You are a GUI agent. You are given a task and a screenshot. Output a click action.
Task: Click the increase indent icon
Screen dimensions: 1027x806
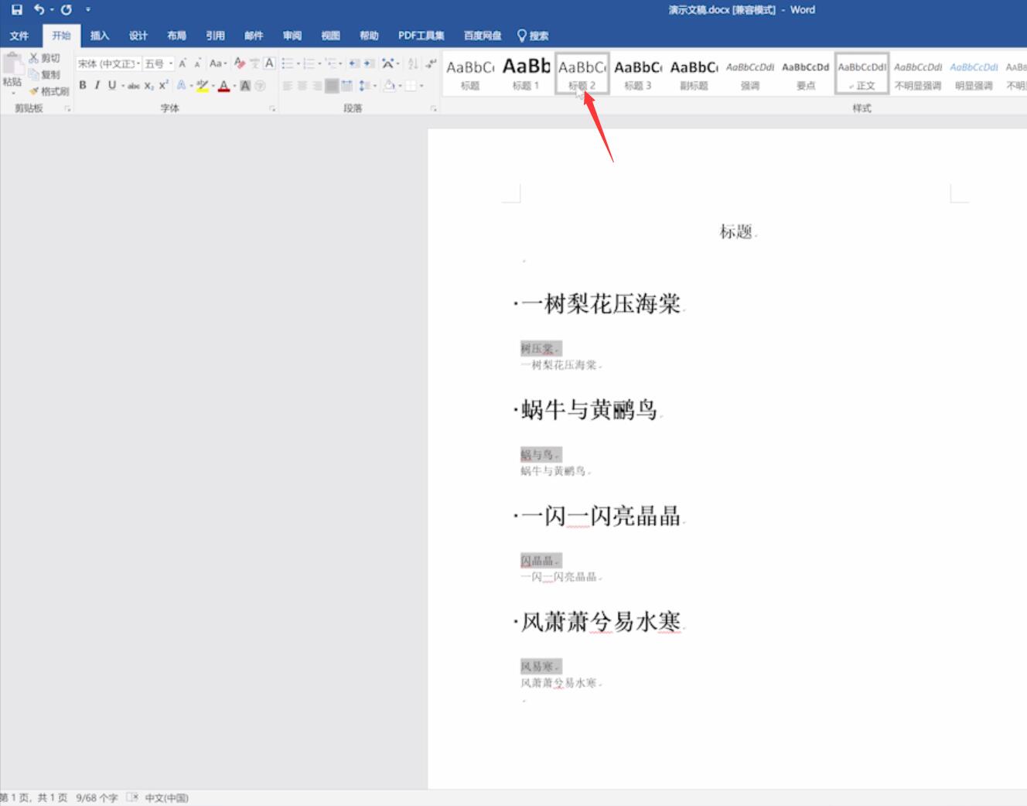coord(369,63)
